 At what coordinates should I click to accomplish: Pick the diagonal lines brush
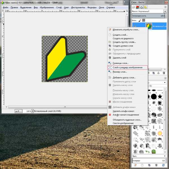point(135,133)
